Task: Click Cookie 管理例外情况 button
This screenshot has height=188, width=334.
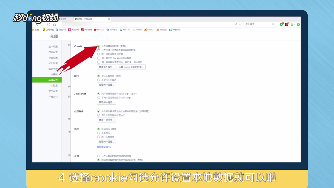Action: [106, 67]
